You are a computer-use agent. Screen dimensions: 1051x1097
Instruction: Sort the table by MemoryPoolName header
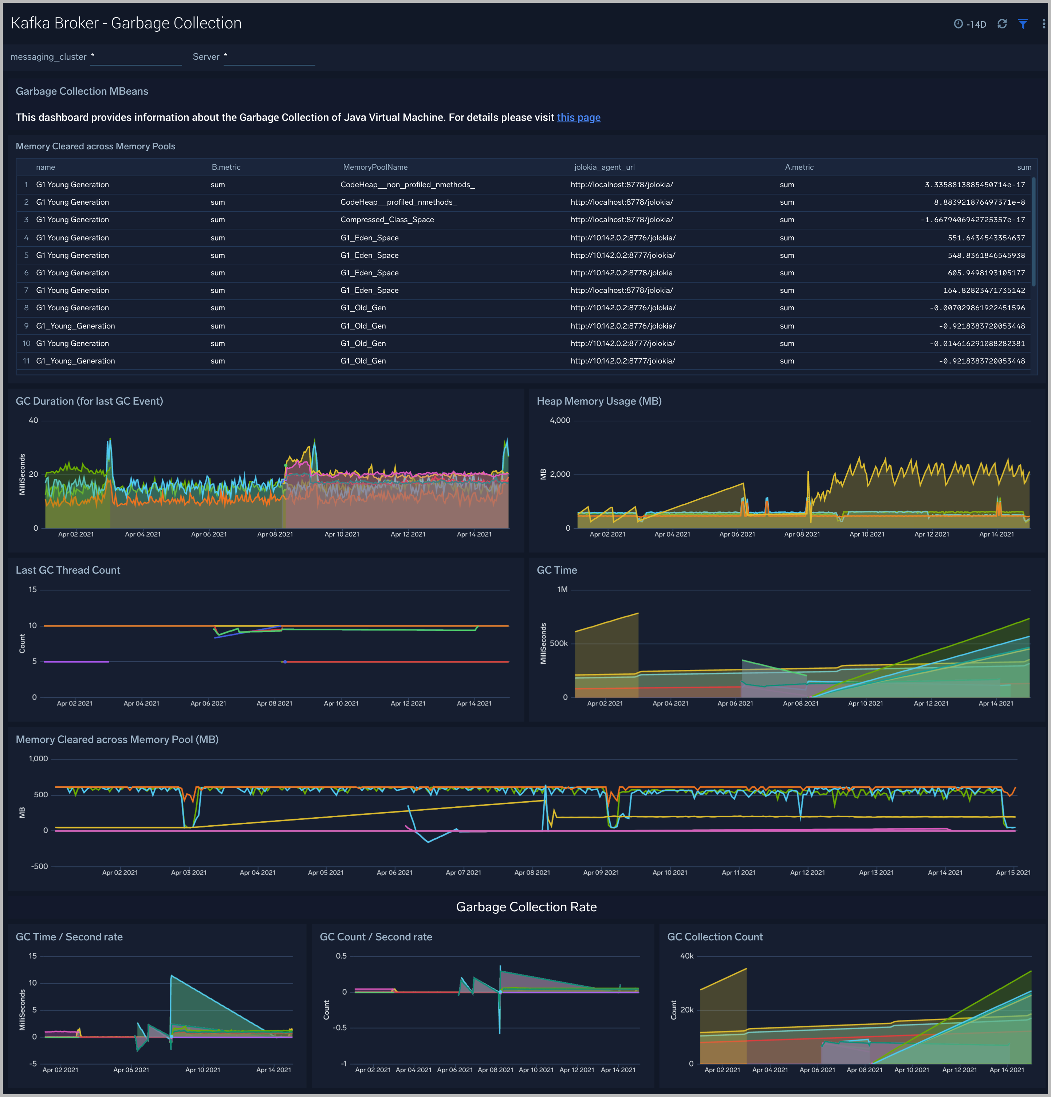click(x=375, y=167)
